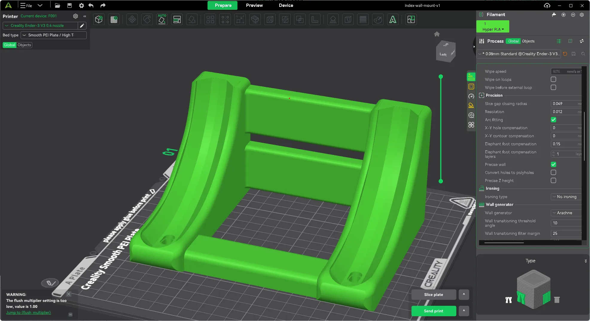590x321 pixels.
Task: Open the variable layer height tool
Action: click(x=363, y=19)
